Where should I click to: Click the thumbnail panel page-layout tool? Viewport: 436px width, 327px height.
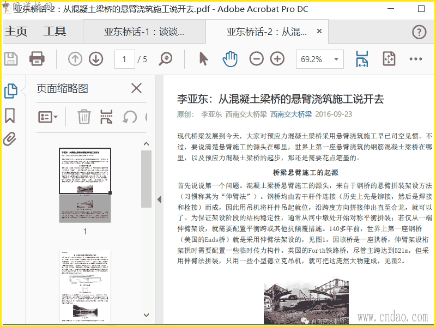[106, 117]
